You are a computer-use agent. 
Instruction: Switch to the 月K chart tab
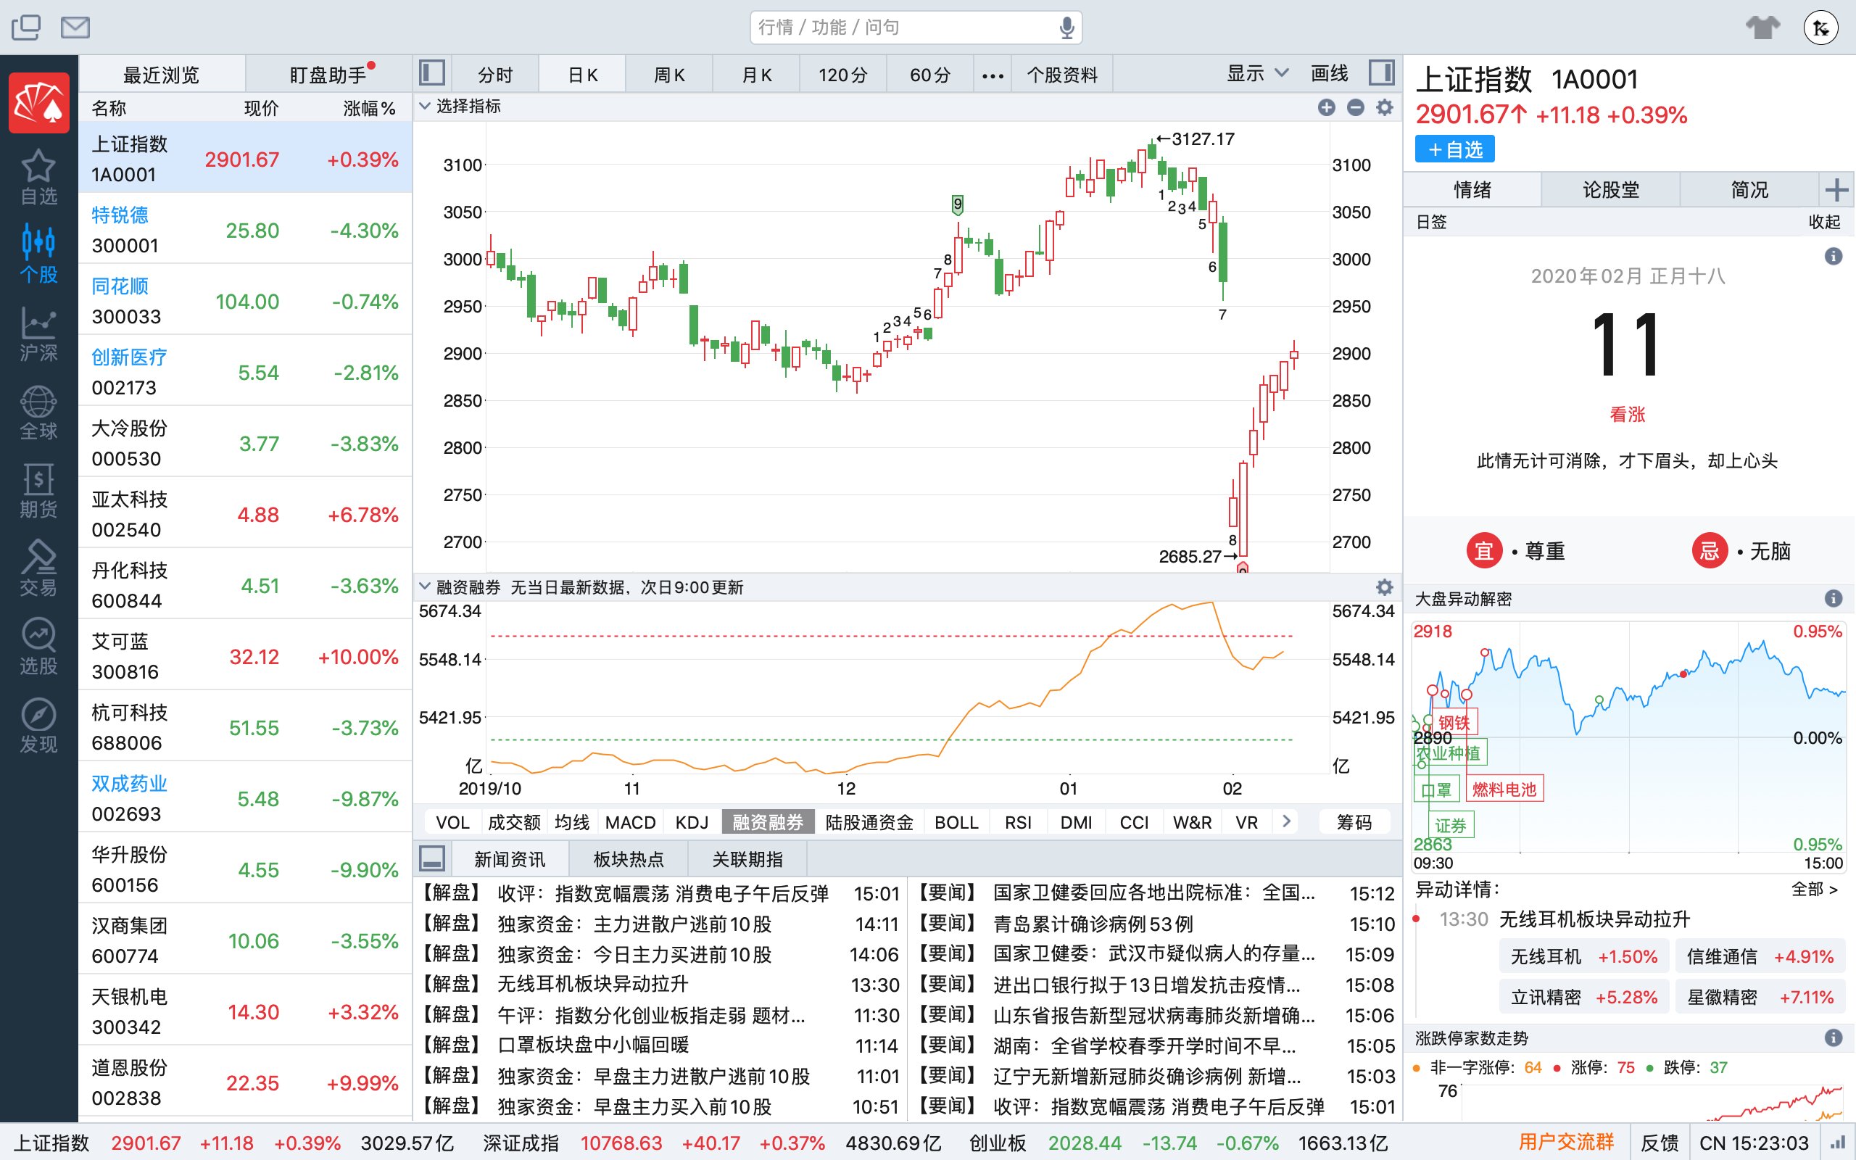point(756,75)
